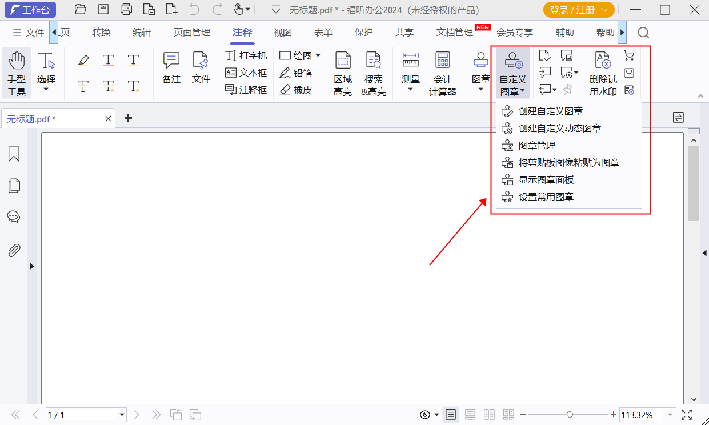Click the 工作台 workbench button
The height and width of the screenshot is (425, 709).
[x=31, y=10]
